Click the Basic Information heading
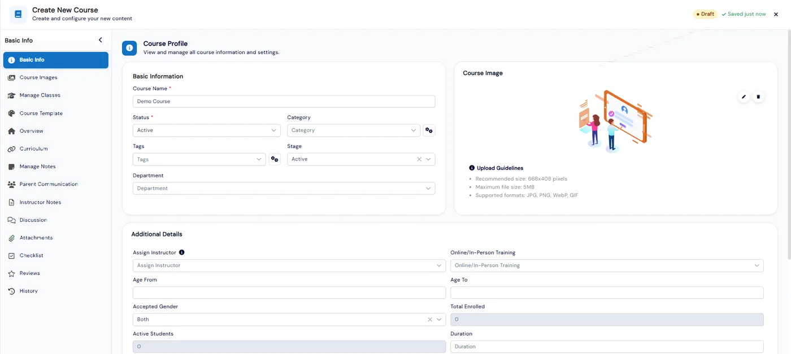The height and width of the screenshot is (354, 791). pyautogui.click(x=158, y=76)
